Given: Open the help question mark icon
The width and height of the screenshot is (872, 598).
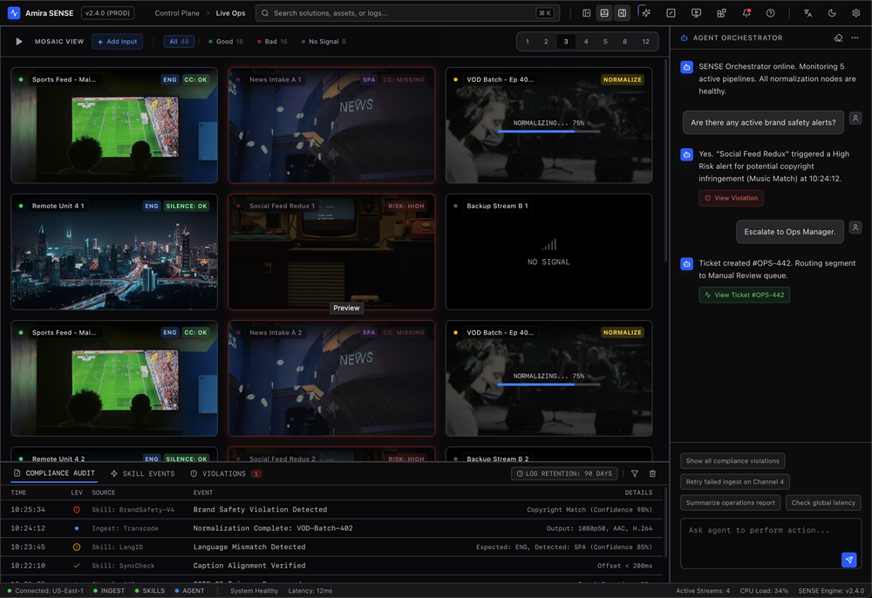Looking at the screenshot, I should 770,13.
